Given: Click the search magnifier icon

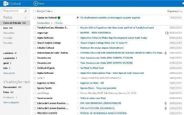Looking at the screenshot, I should pyautogui.click(x=26, y=11).
